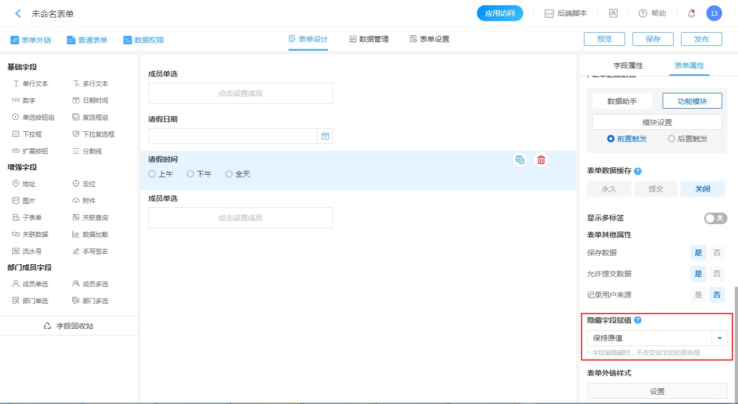Open the 表单外链 menu
Image resolution: width=738 pixels, height=404 pixels.
pyautogui.click(x=31, y=40)
